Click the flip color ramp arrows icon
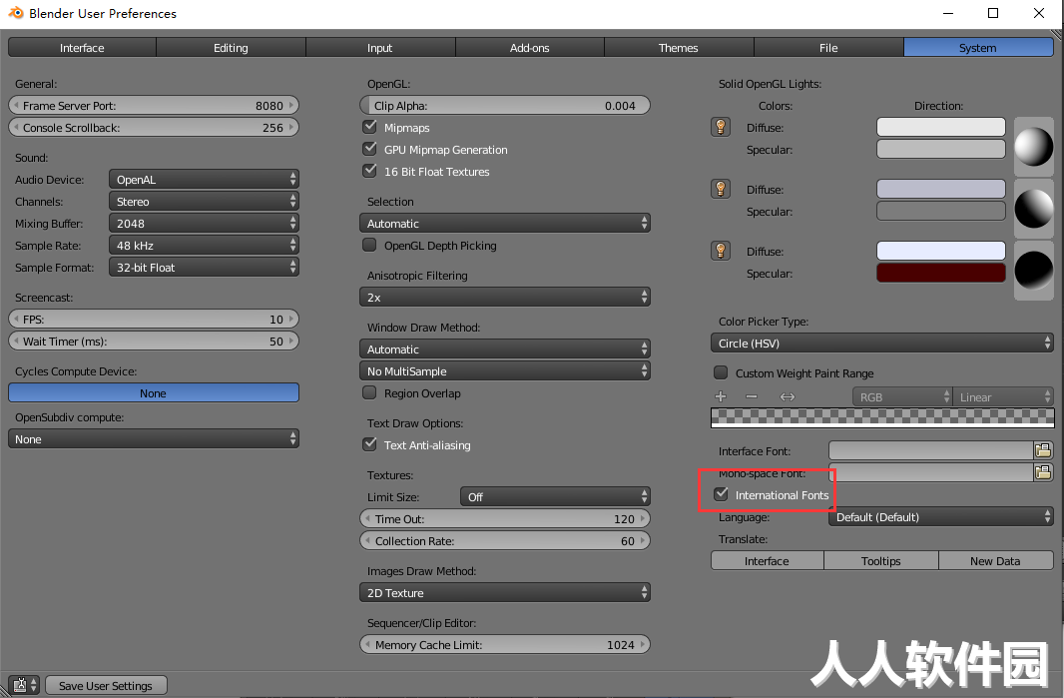Viewport: 1064px width, 698px height. tap(788, 396)
